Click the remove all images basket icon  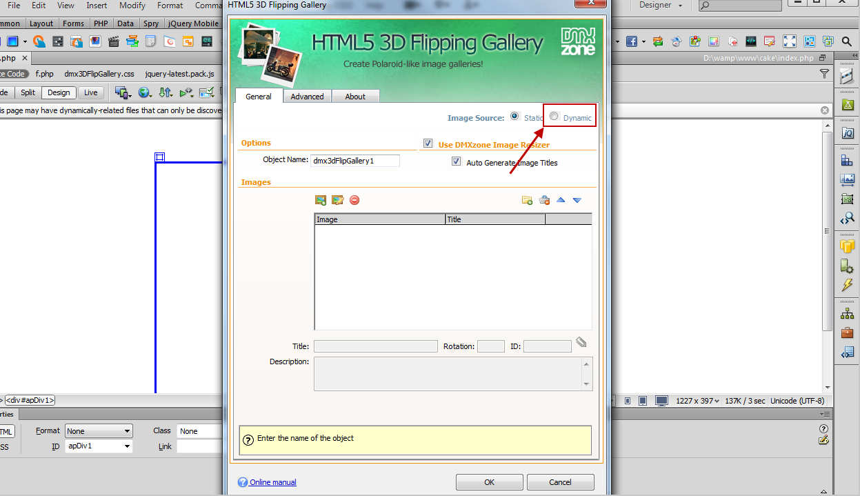[544, 200]
